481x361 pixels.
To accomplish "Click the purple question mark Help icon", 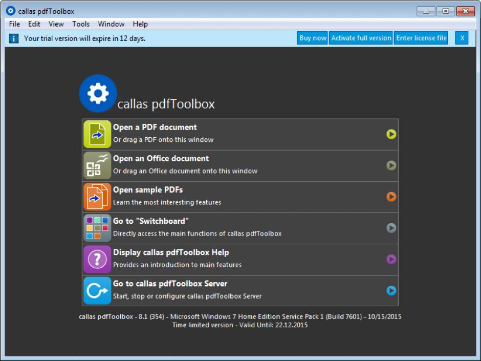I will [x=97, y=260].
